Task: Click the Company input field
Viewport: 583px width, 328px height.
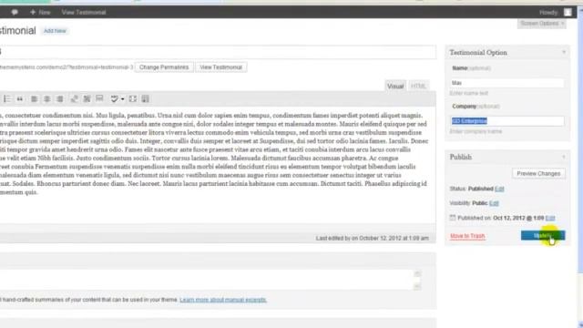Action: point(506,121)
